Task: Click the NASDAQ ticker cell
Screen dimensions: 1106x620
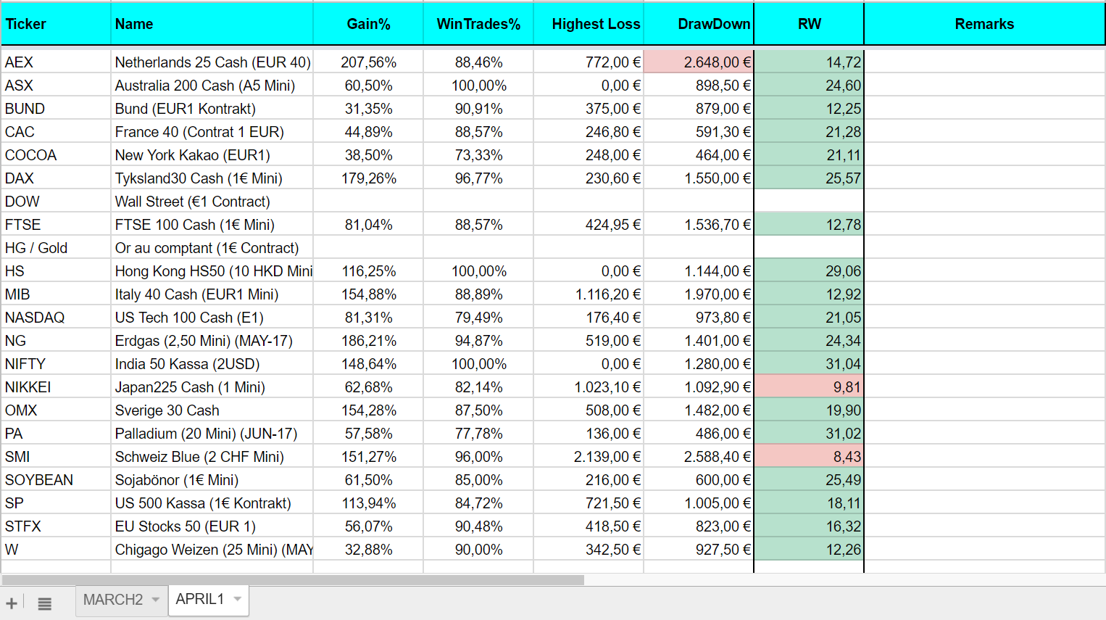Action: [56, 318]
